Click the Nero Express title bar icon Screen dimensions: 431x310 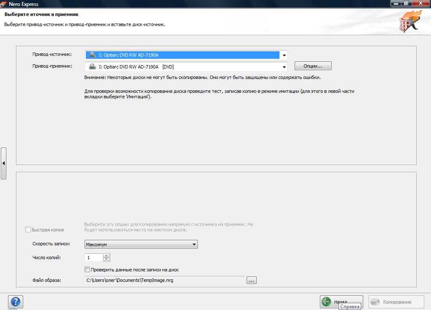click(x=3, y=4)
